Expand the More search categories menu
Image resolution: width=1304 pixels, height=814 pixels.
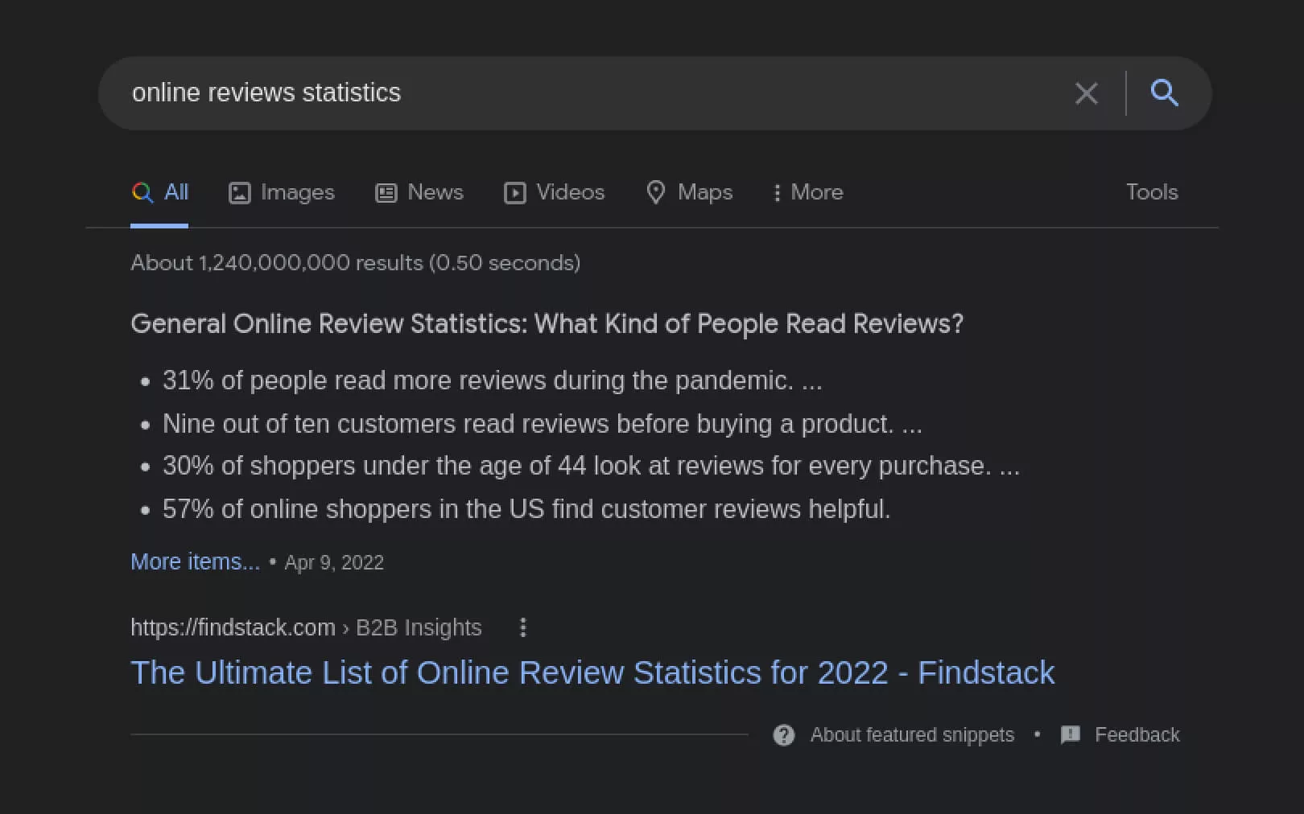(x=807, y=192)
